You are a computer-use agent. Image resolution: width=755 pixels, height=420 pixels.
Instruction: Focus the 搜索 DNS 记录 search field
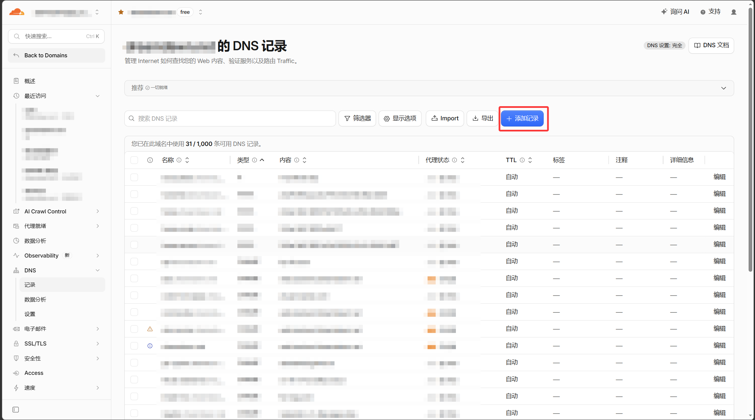click(230, 119)
